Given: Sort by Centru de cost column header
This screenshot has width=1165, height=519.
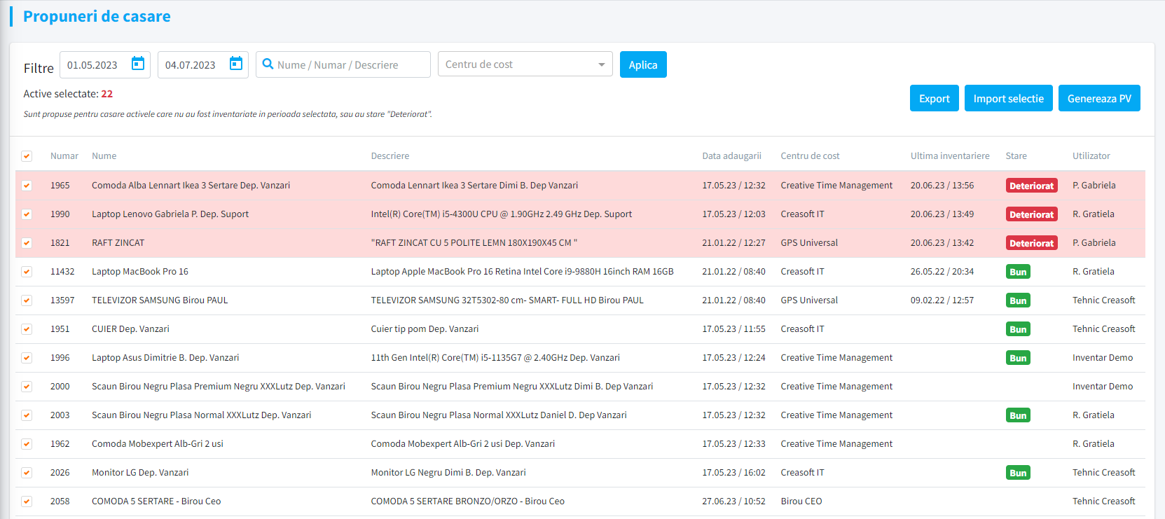Looking at the screenshot, I should pos(811,156).
